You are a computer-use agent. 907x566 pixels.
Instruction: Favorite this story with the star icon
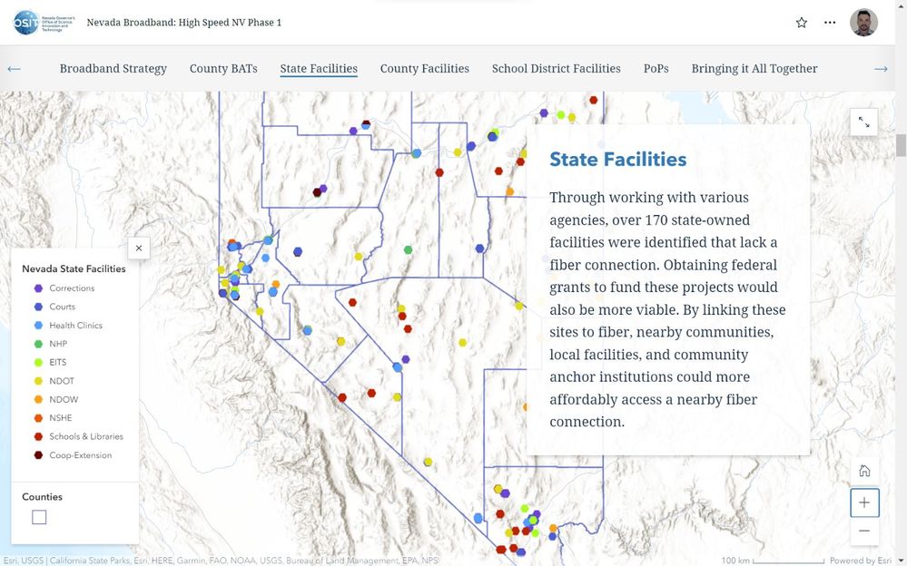[x=801, y=23]
